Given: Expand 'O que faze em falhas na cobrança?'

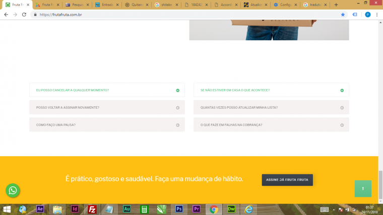Looking at the screenshot, I should [271, 125].
